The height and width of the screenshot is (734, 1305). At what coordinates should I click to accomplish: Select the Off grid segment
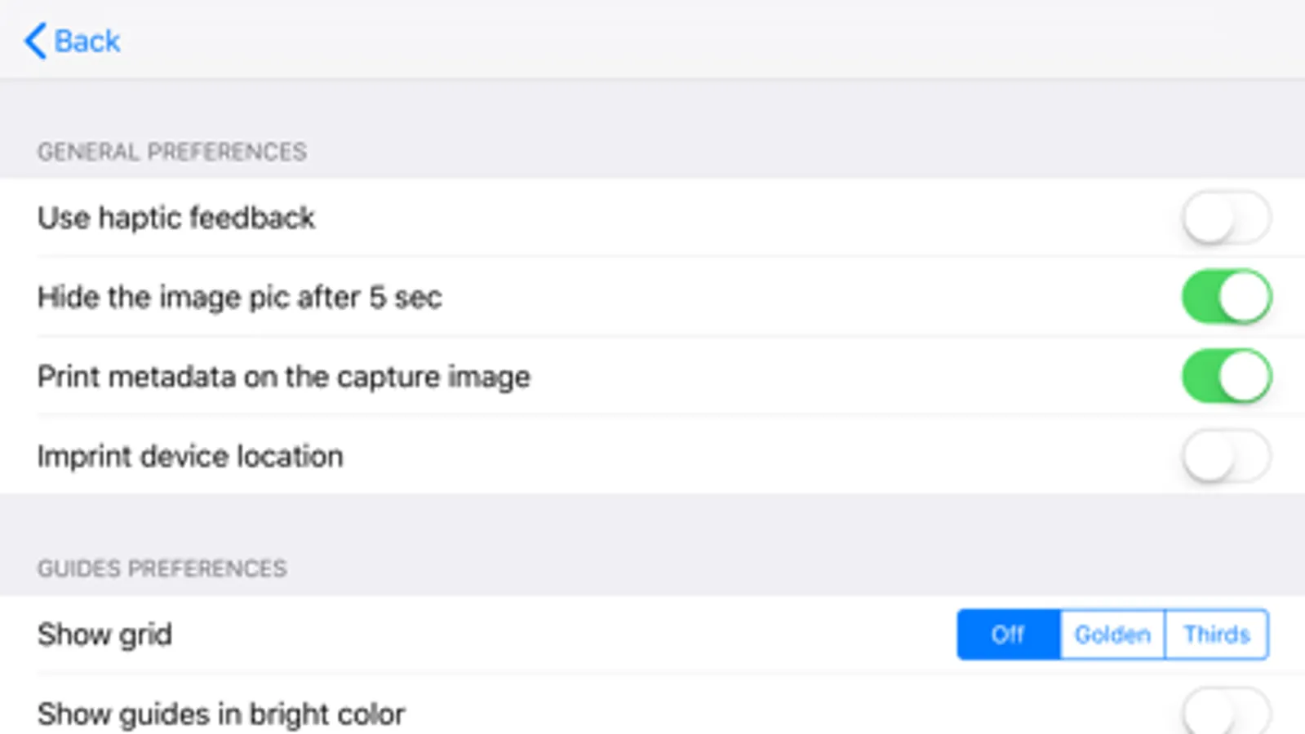tap(1008, 635)
